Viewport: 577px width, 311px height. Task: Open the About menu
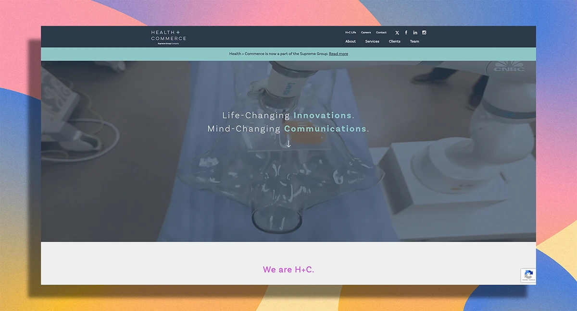(x=351, y=41)
